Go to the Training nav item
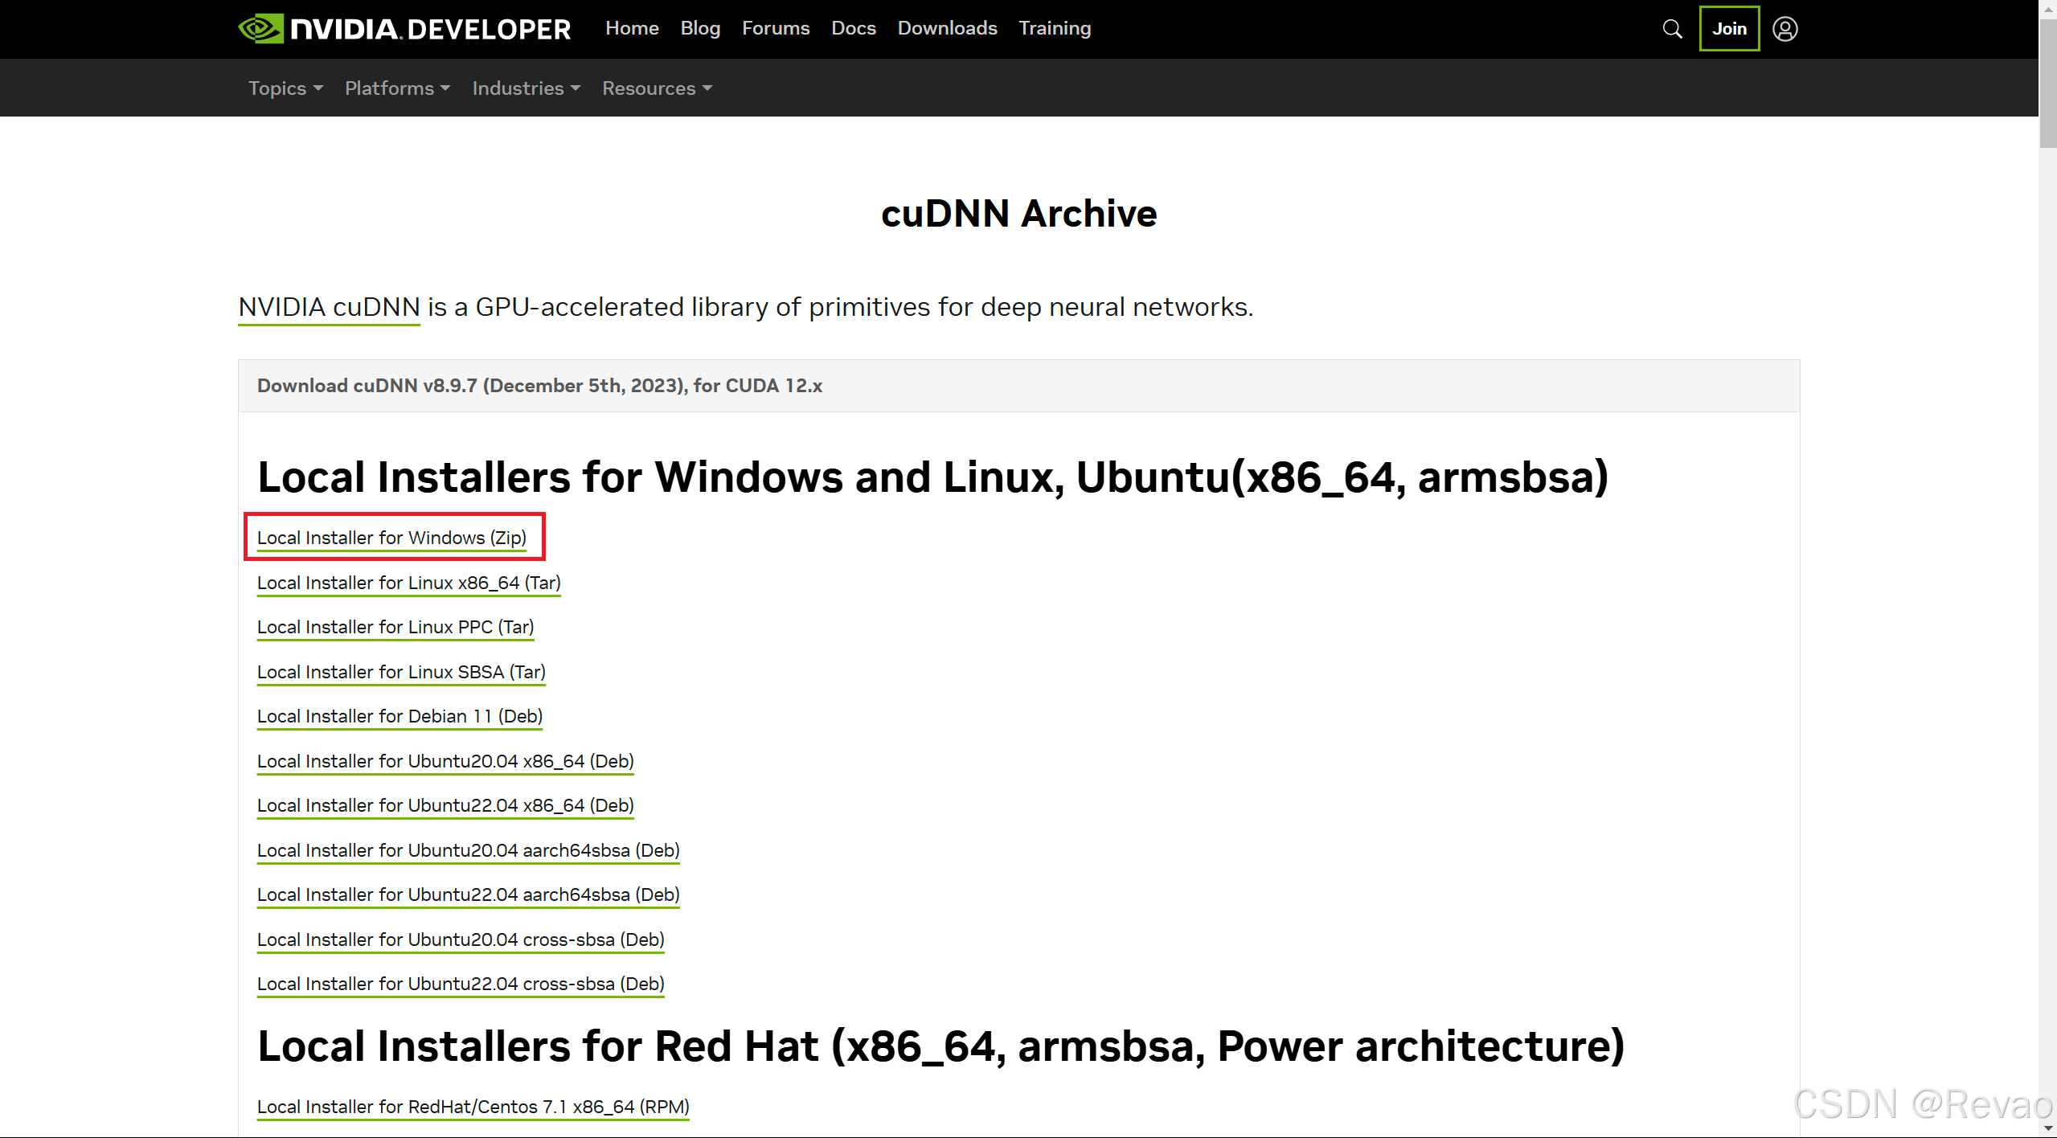Viewport: 2057px width, 1138px height. pyautogui.click(x=1055, y=28)
